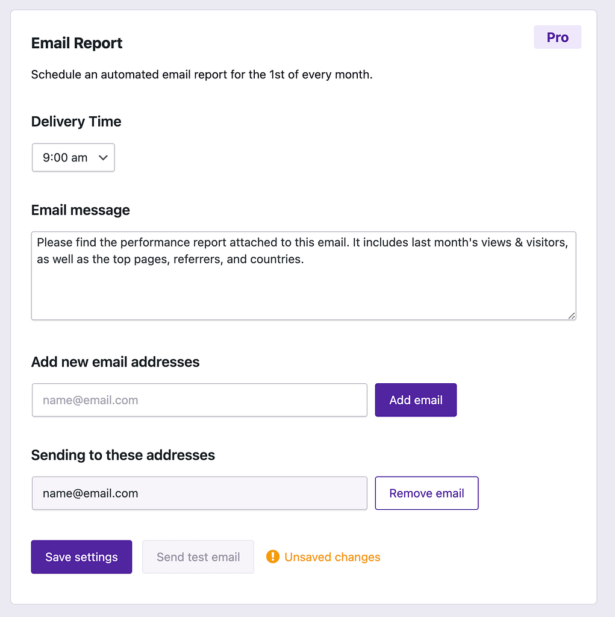This screenshot has height=617, width=615.
Task: Place cursor after 'countries.' in message
Action: 305,259
